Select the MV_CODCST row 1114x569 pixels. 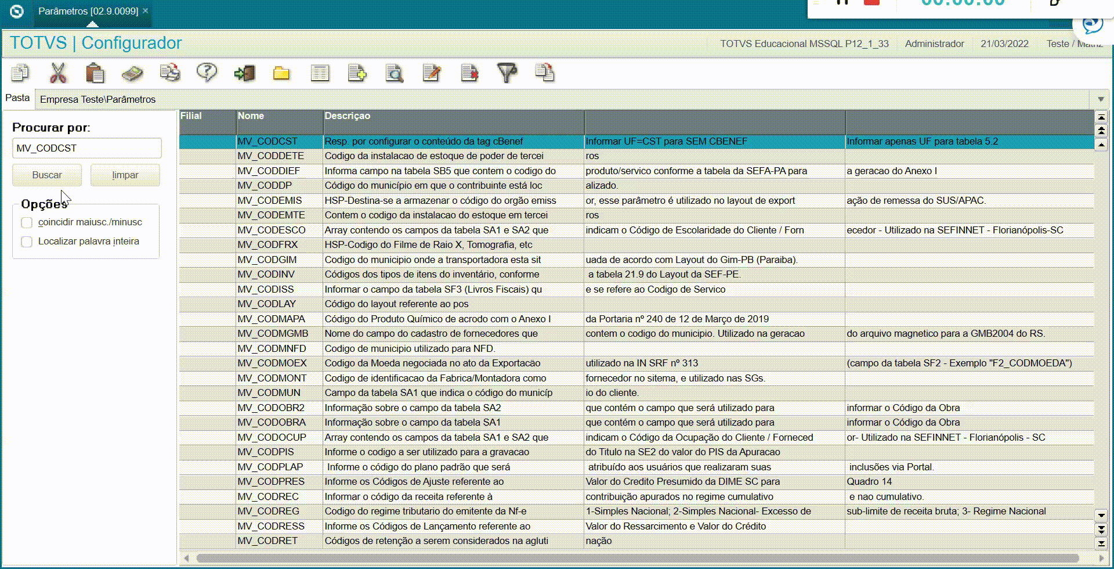tap(636, 141)
